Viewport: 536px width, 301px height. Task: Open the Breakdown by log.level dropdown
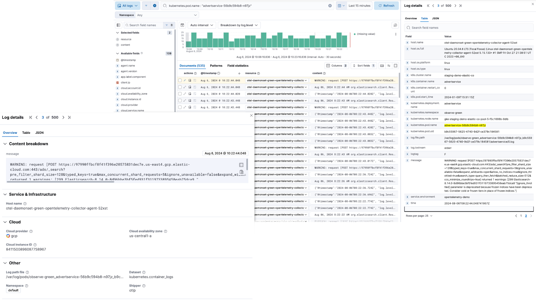point(239,25)
